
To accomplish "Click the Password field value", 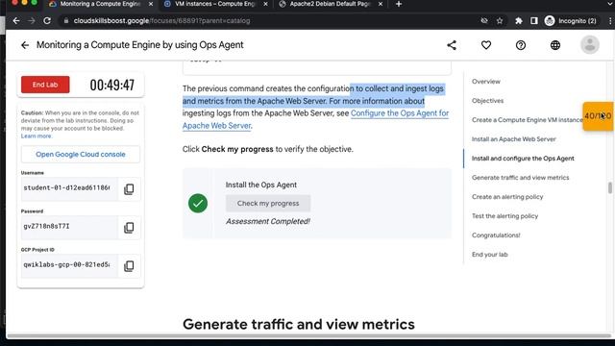I will 69,227.
